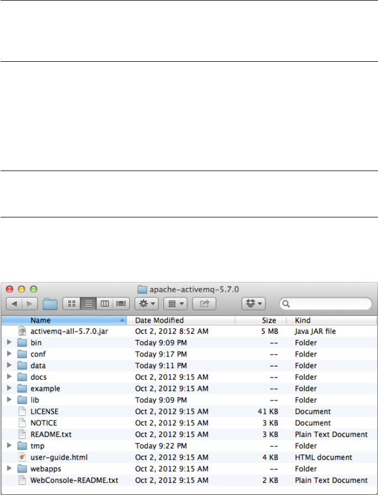This screenshot has width=378, height=495.
Task: Select the docs folder icon
Action: coord(22,377)
